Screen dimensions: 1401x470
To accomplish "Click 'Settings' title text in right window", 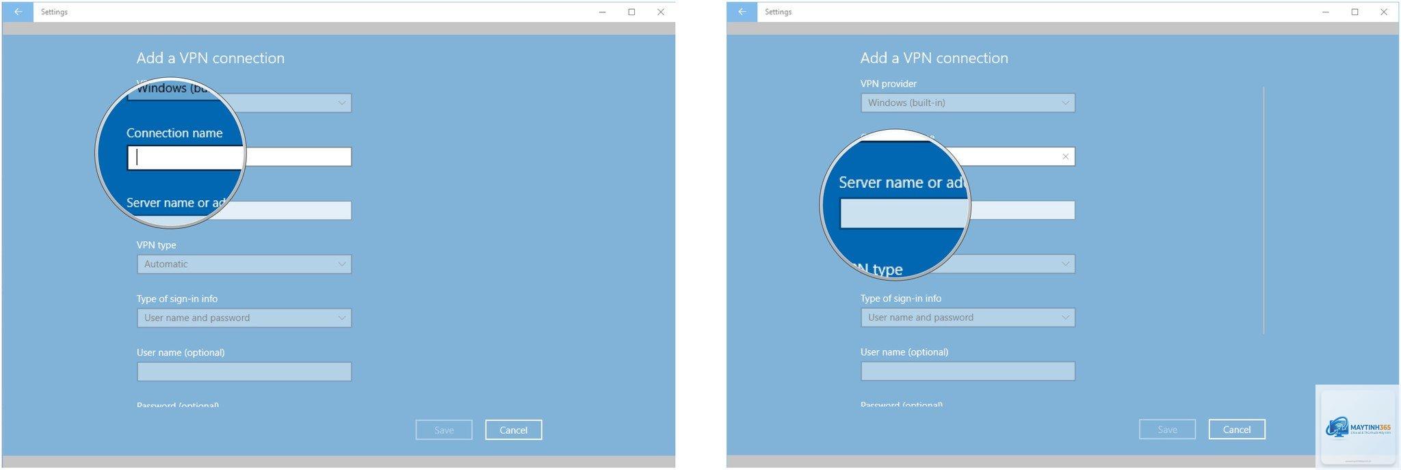I will pyautogui.click(x=778, y=12).
